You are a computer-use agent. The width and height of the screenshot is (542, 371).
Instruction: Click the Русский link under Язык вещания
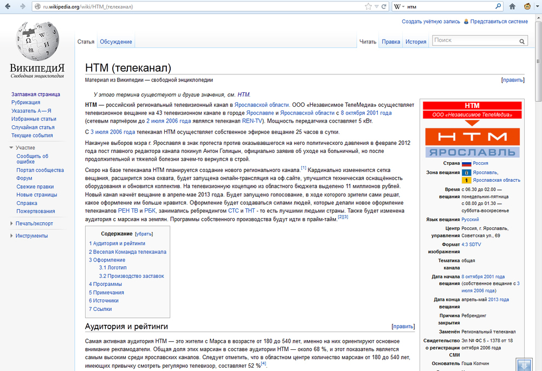tap(470, 220)
